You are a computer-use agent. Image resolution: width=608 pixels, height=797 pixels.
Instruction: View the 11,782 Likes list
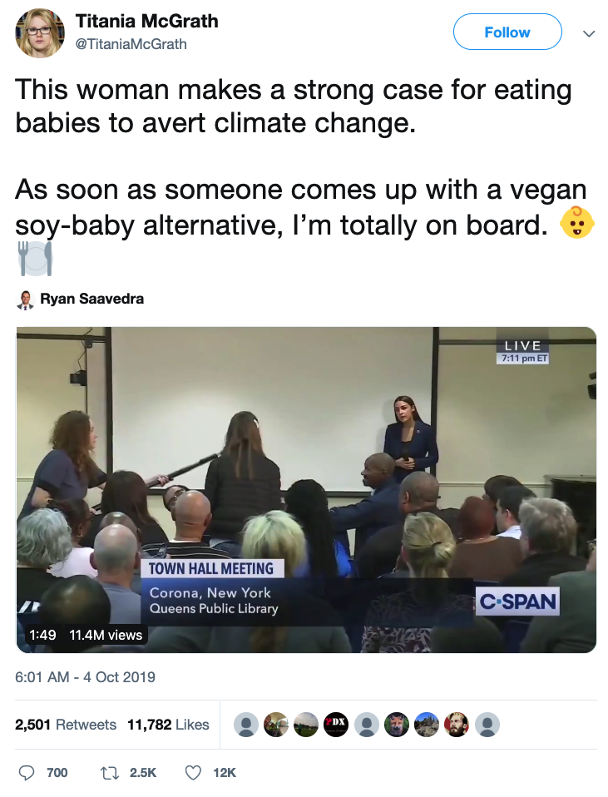tap(168, 725)
